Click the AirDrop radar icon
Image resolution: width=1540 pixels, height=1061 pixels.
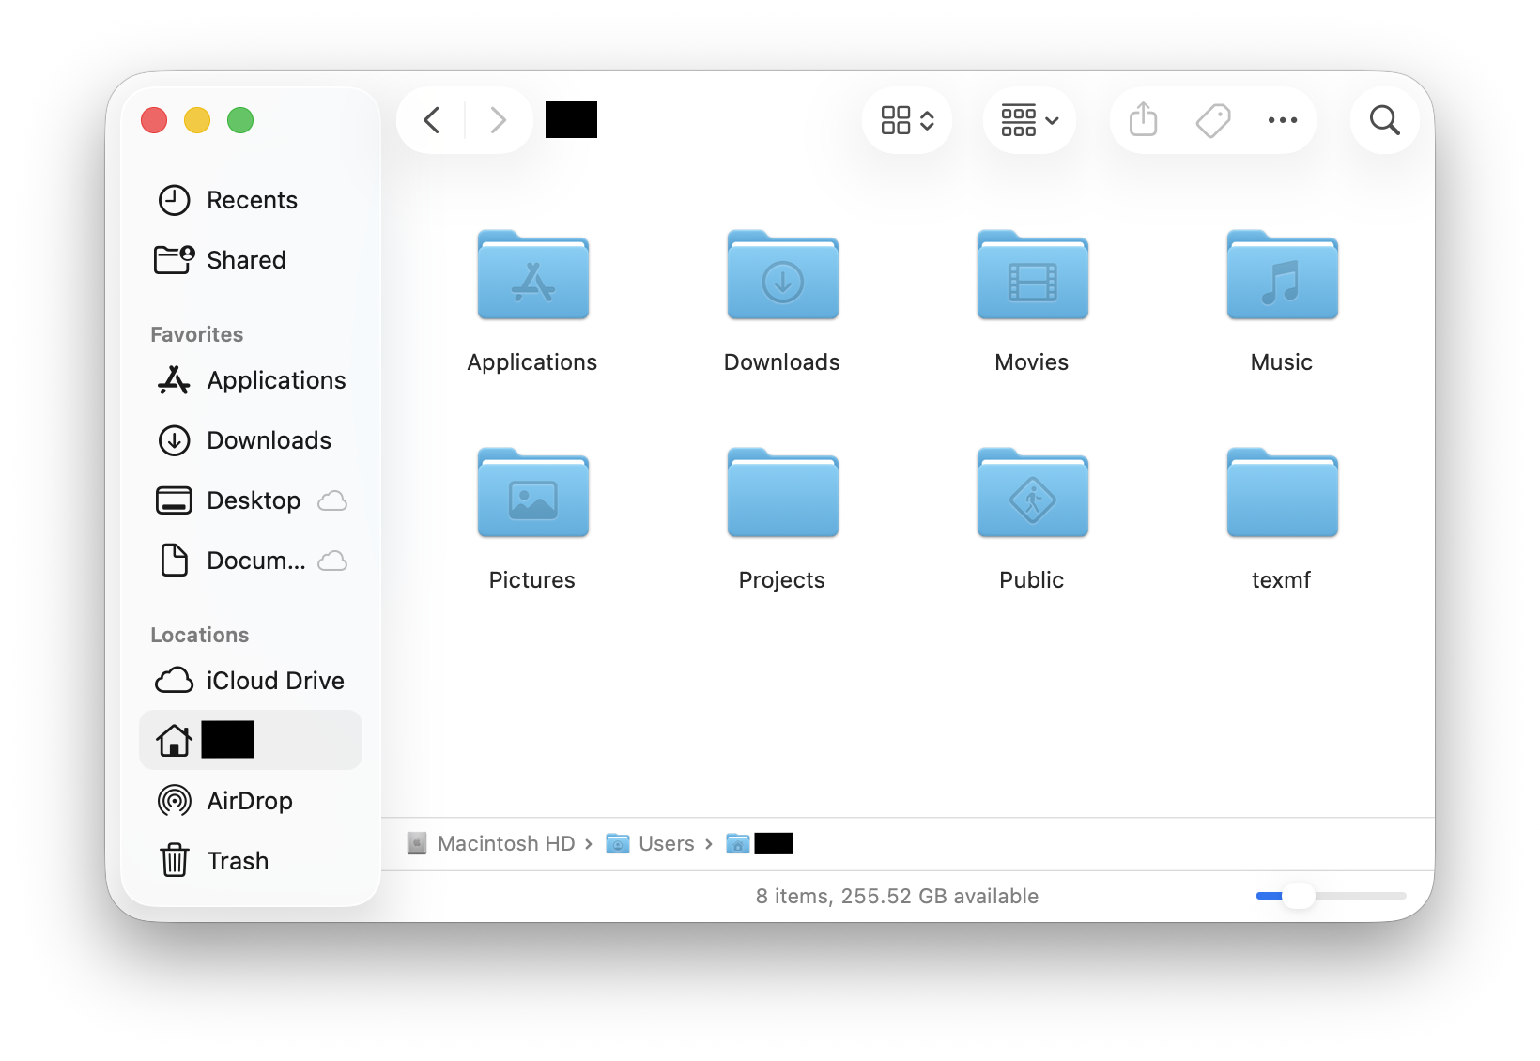(x=175, y=801)
